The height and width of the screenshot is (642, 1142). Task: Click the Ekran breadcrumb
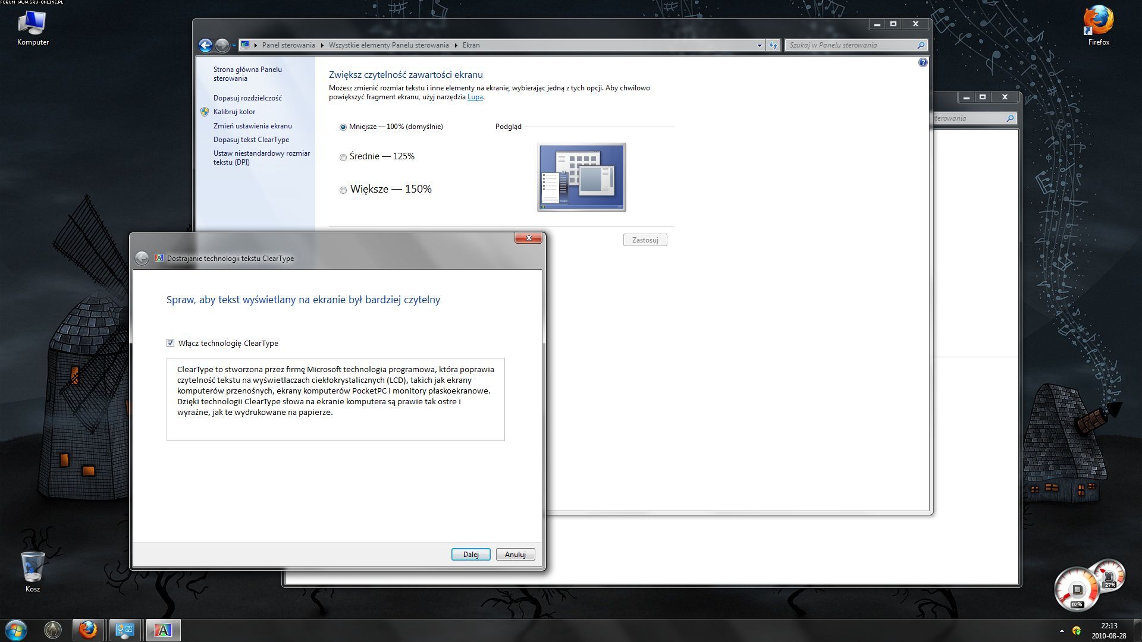[x=471, y=45]
